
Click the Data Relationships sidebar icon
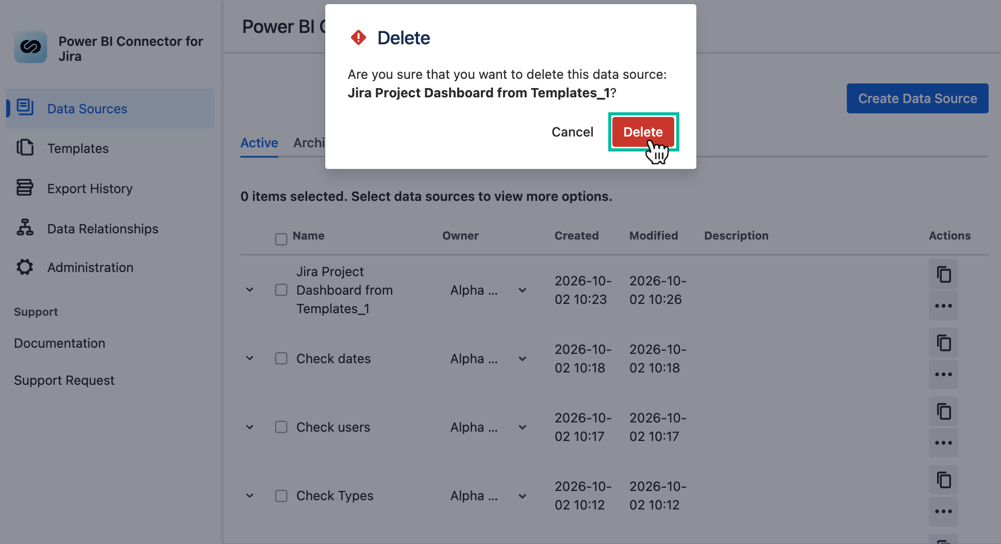[x=25, y=227]
